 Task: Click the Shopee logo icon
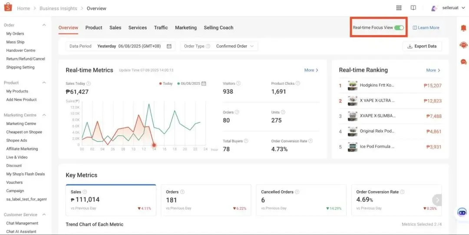pos(8,8)
